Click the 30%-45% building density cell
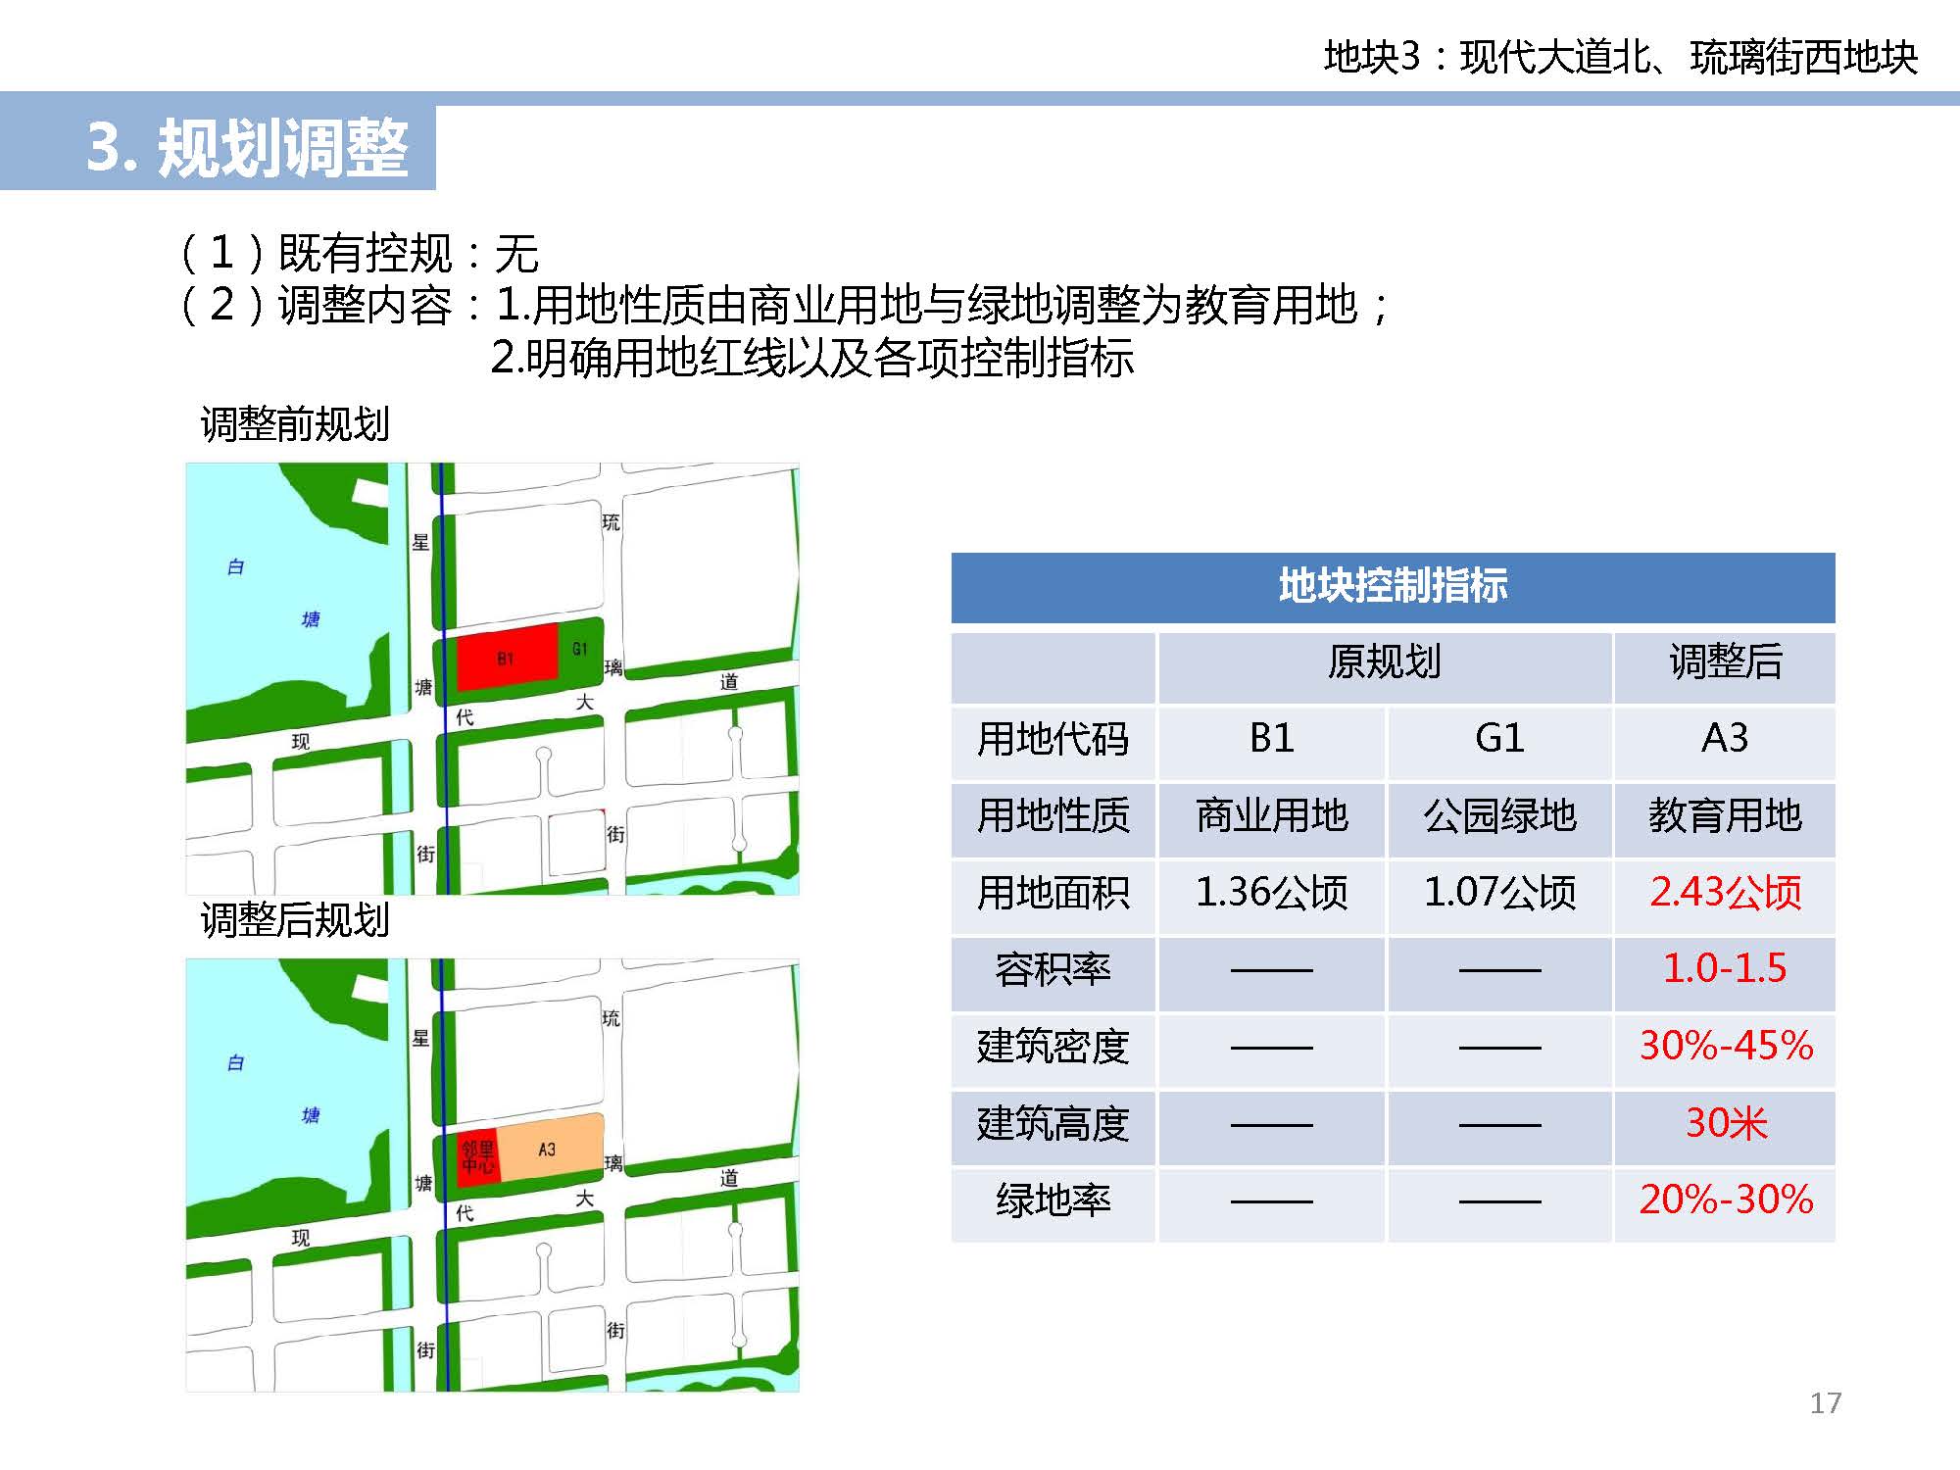Image resolution: width=1960 pixels, height=1470 pixels. click(1725, 1047)
